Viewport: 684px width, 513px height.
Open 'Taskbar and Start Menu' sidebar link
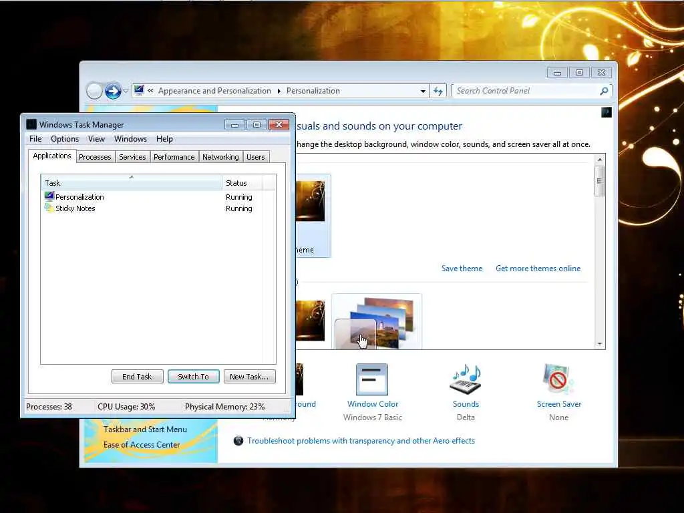tap(145, 430)
